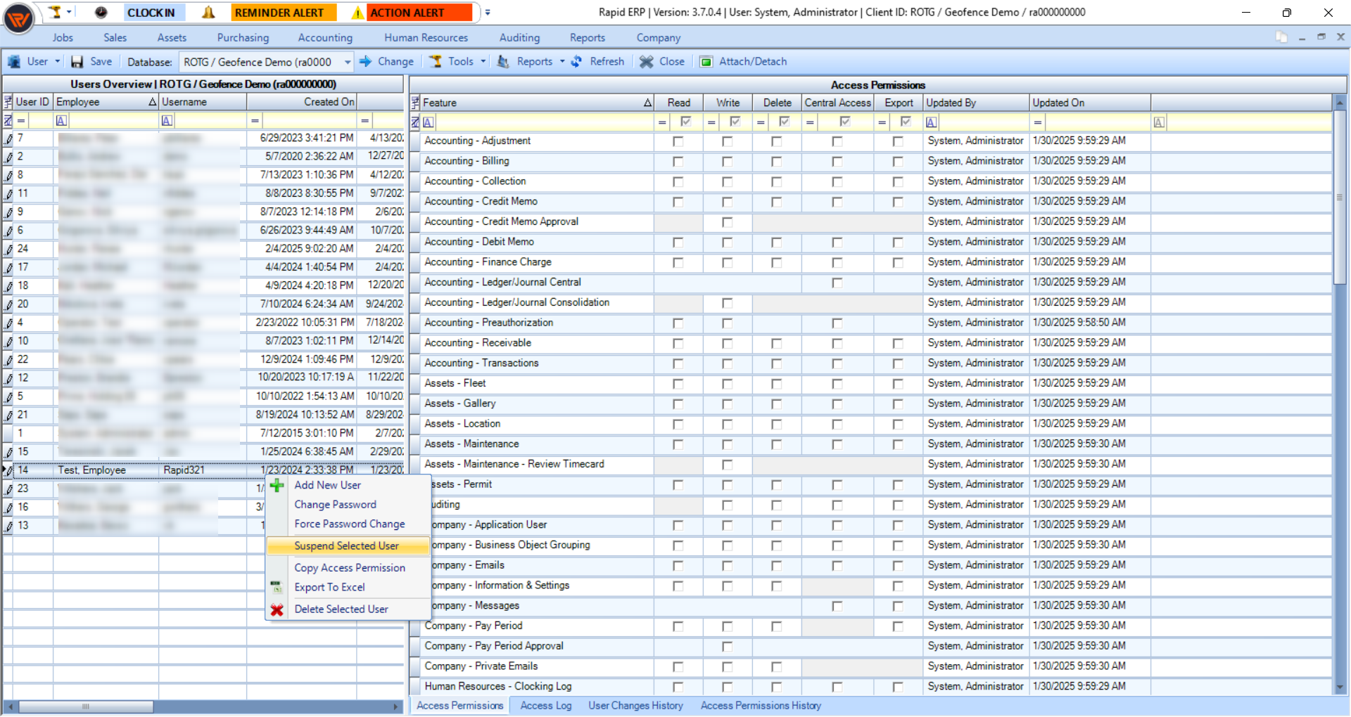This screenshot has height=717, width=1351.
Task: Expand the toolbar Reports dropdown arrow
Action: pyautogui.click(x=562, y=62)
